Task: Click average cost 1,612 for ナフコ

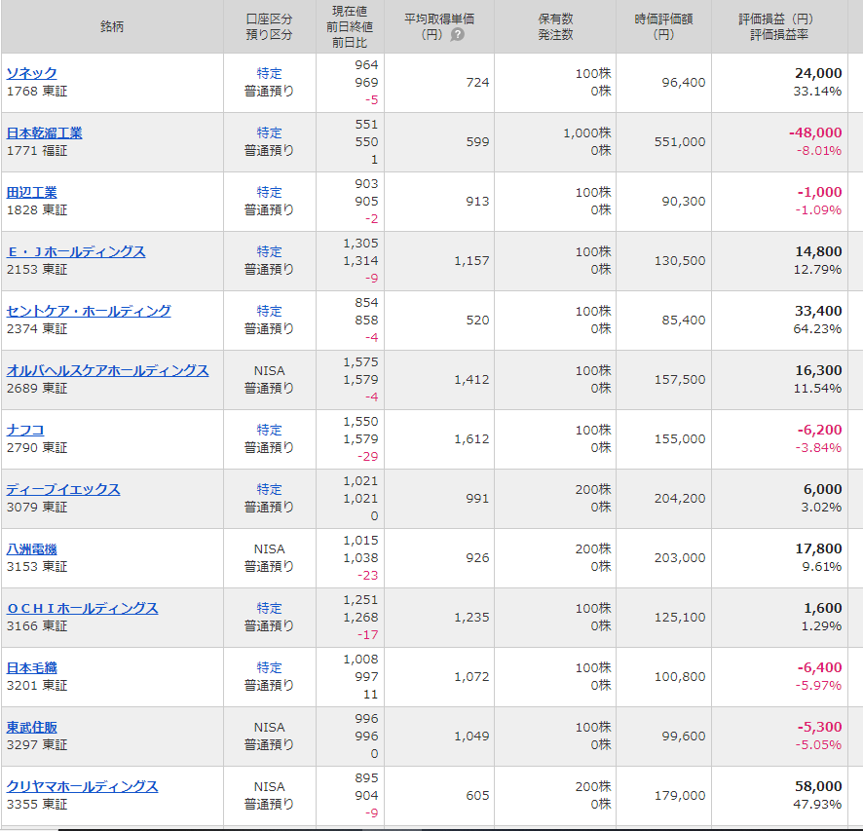Action: pos(471,439)
